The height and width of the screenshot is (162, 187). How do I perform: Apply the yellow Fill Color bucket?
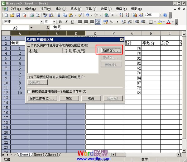coord(160,22)
